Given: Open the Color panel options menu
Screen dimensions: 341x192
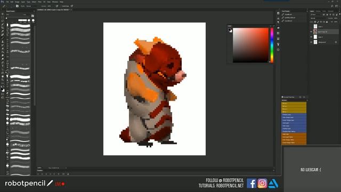Looking at the screenshot, I should click(273, 26).
